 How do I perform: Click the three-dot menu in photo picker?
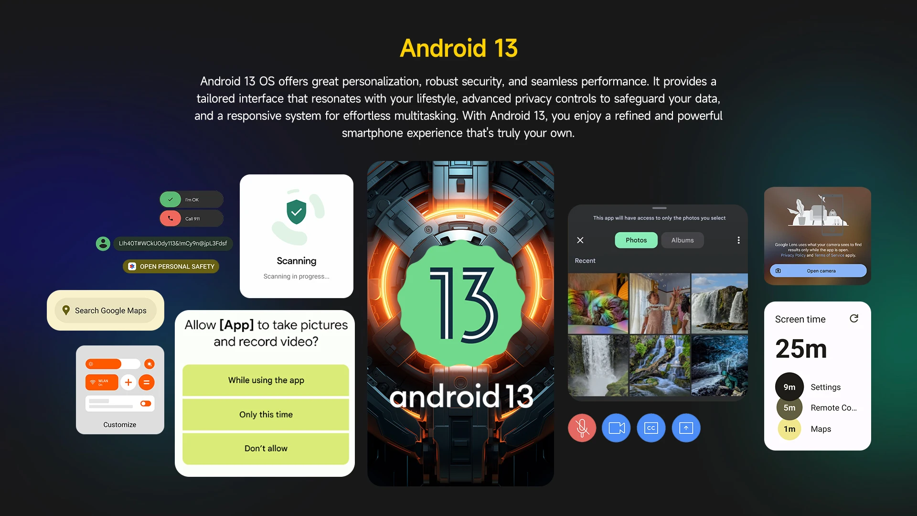(739, 240)
